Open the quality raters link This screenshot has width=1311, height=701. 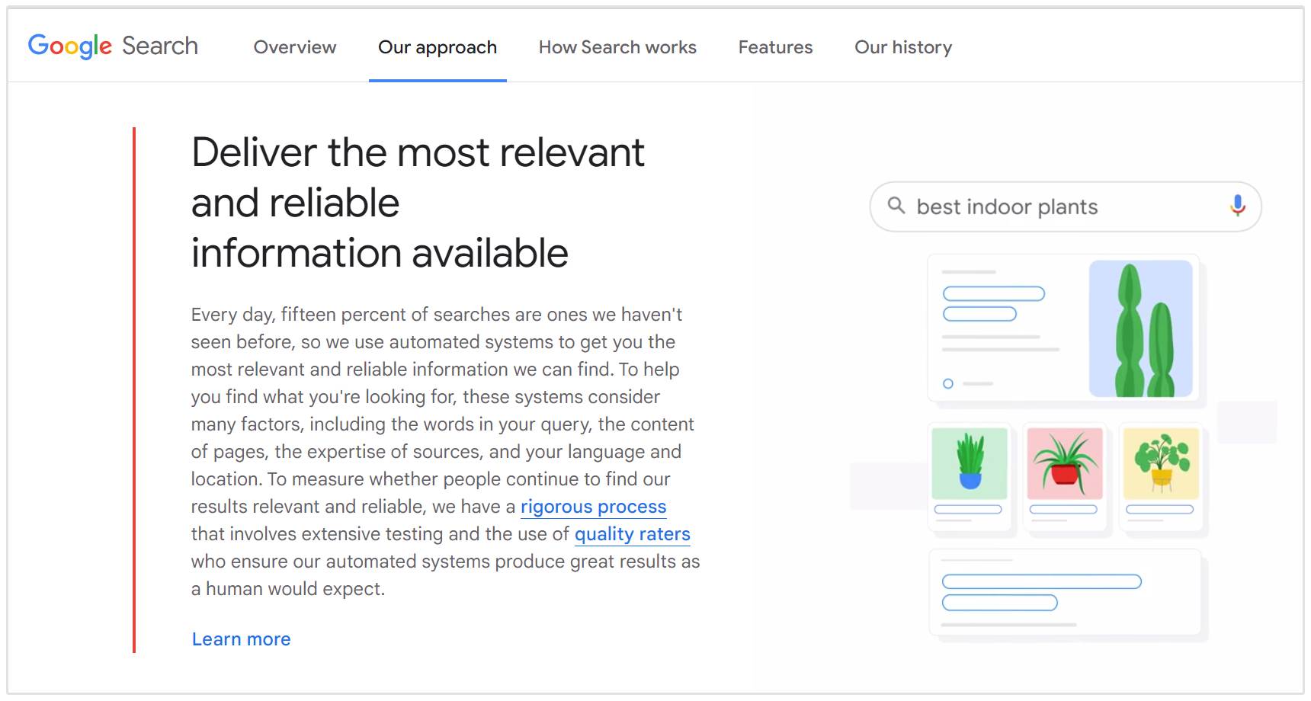coord(632,534)
